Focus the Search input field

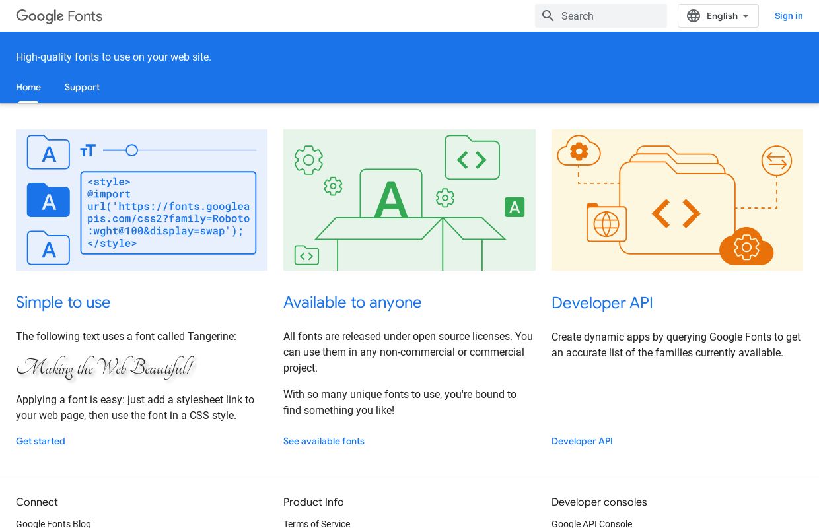click(601, 16)
